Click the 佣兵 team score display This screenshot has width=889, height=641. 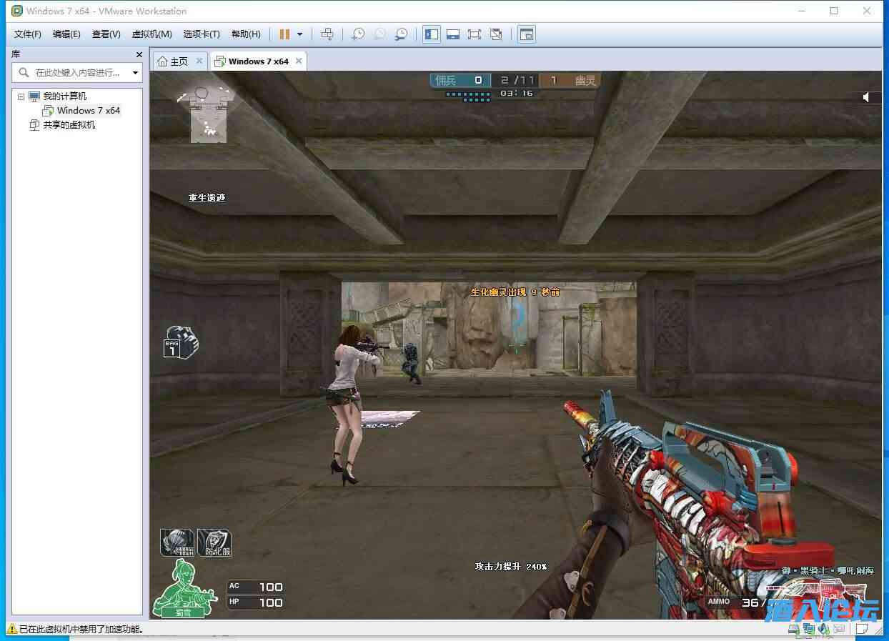(x=460, y=80)
